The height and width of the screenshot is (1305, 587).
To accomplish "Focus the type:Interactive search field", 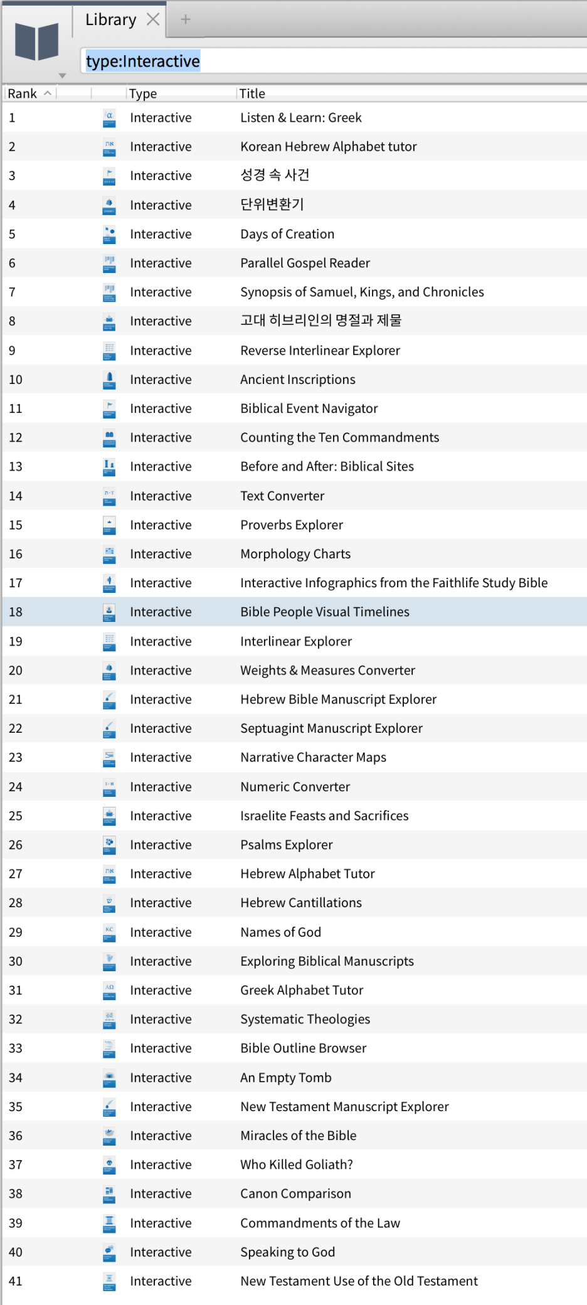I will pyautogui.click(x=334, y=61).
